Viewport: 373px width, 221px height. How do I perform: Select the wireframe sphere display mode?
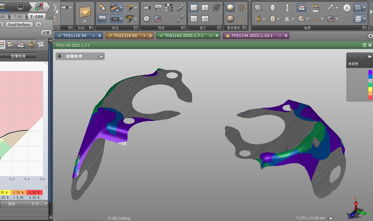241,8
